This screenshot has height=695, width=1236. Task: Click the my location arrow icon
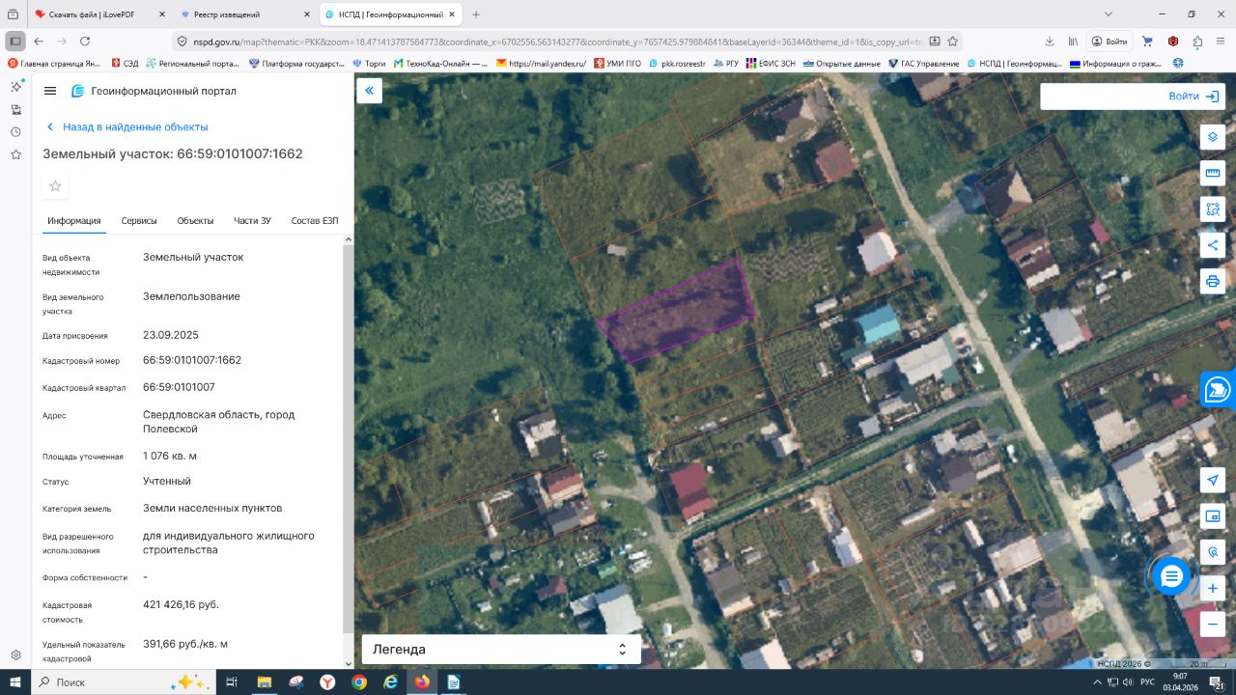1213,480
